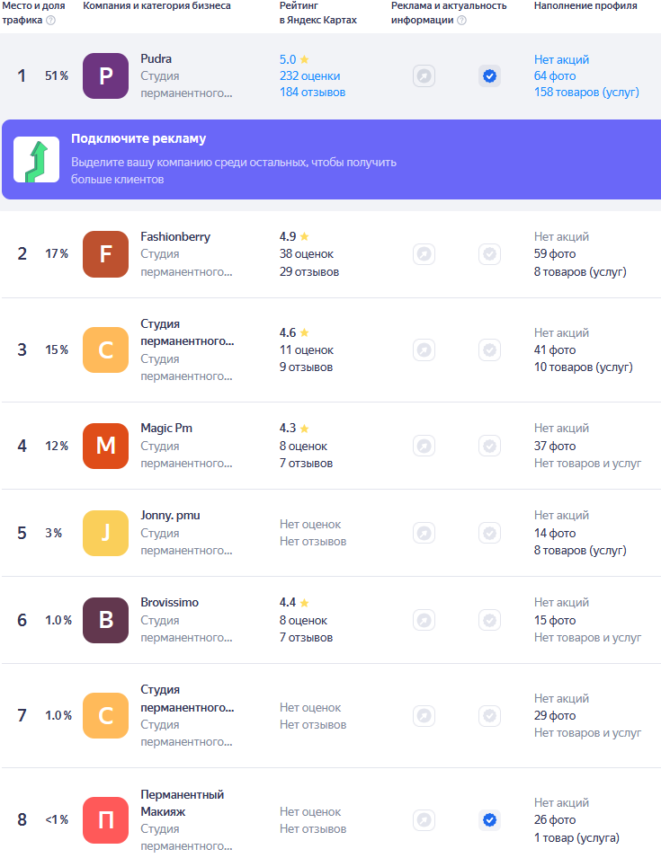
Task: Click the 'Перманентный Макияж' company name
Action: coord(183,803)
